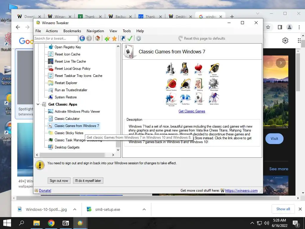Screen dimensions: 305x229
Task: Open the View menu
Action: point(113,31)
